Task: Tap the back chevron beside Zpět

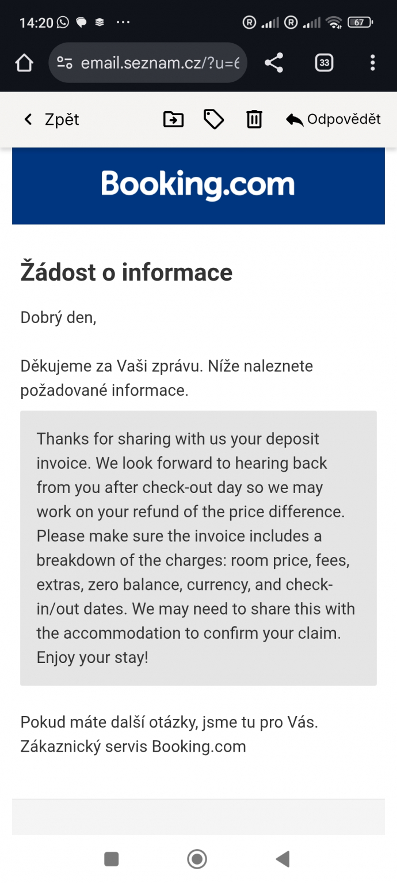Action: (x=28, y=120)
